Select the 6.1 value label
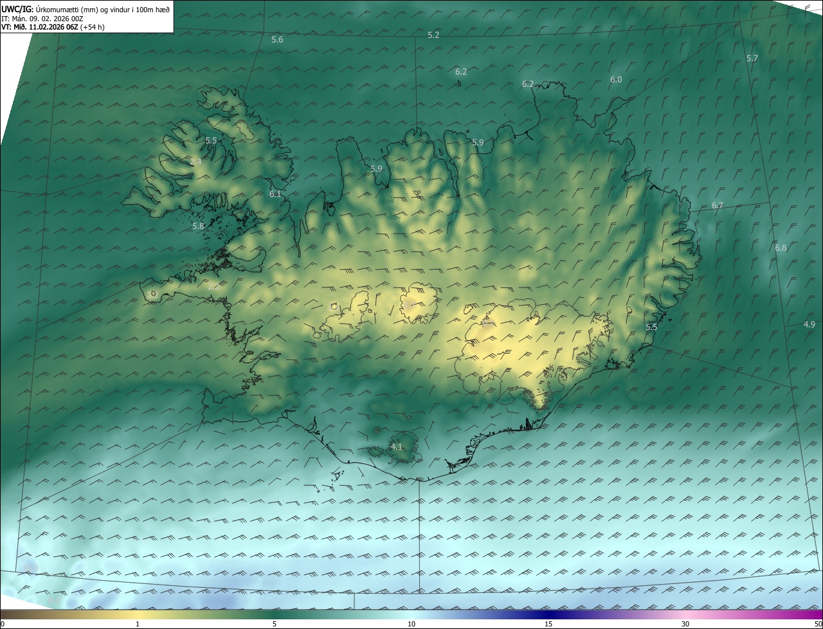Screen dimensions: 823x629 pos(275,194)
